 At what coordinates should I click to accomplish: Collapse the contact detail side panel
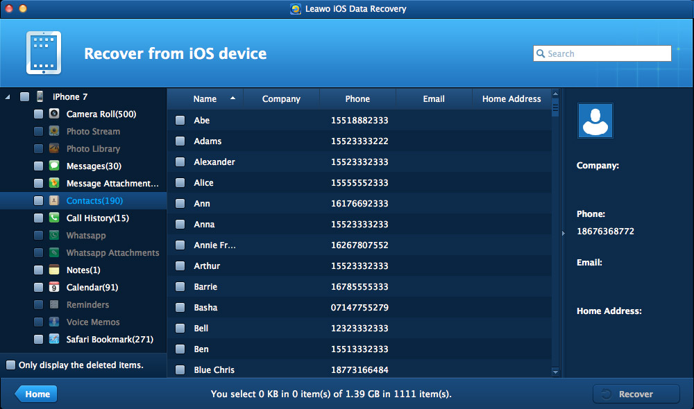coord(564,234)
